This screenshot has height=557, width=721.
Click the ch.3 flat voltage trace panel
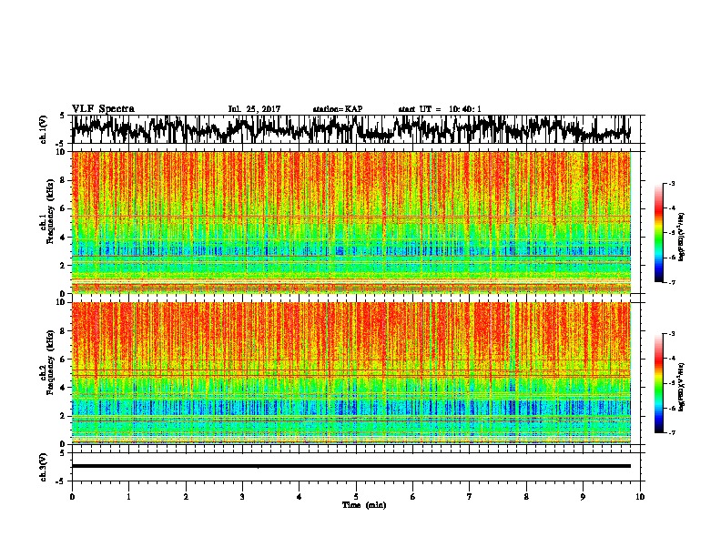click(356, 467)
